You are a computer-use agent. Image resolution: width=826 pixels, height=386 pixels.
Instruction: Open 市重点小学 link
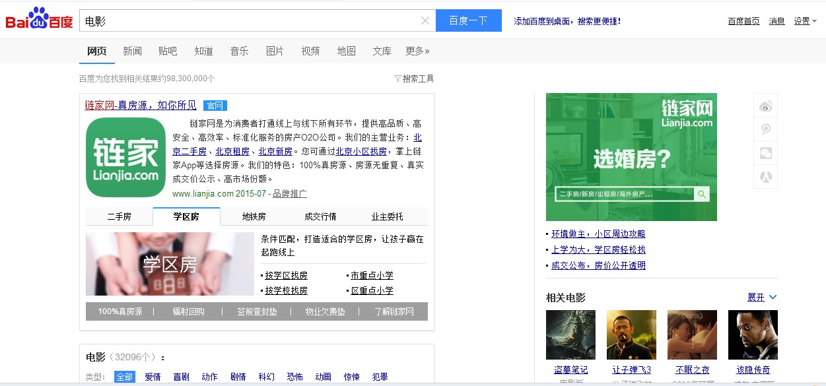click(x=372, y=275)
